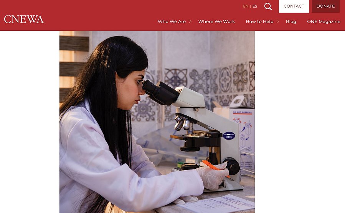This screenshot has height=213, width=345.
Task: Click the Olympus badge on the microscope
Action: [229, 136]
